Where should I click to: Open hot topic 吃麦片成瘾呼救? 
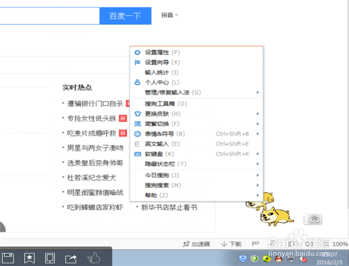pyautogui.click(x=92, y=133)
